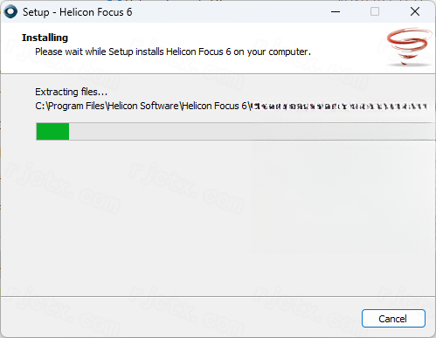Click the disabled maximize button

click(375, 12)
